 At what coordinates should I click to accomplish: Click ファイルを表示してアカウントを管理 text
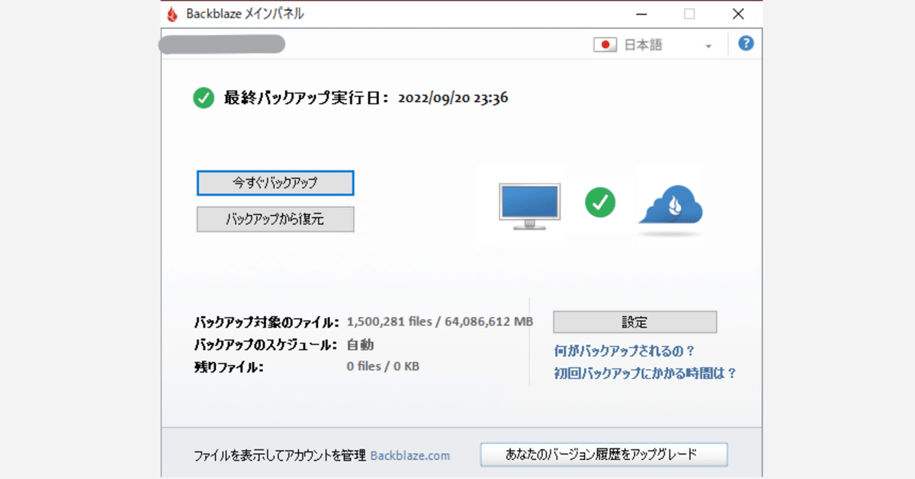click(280, 455)
